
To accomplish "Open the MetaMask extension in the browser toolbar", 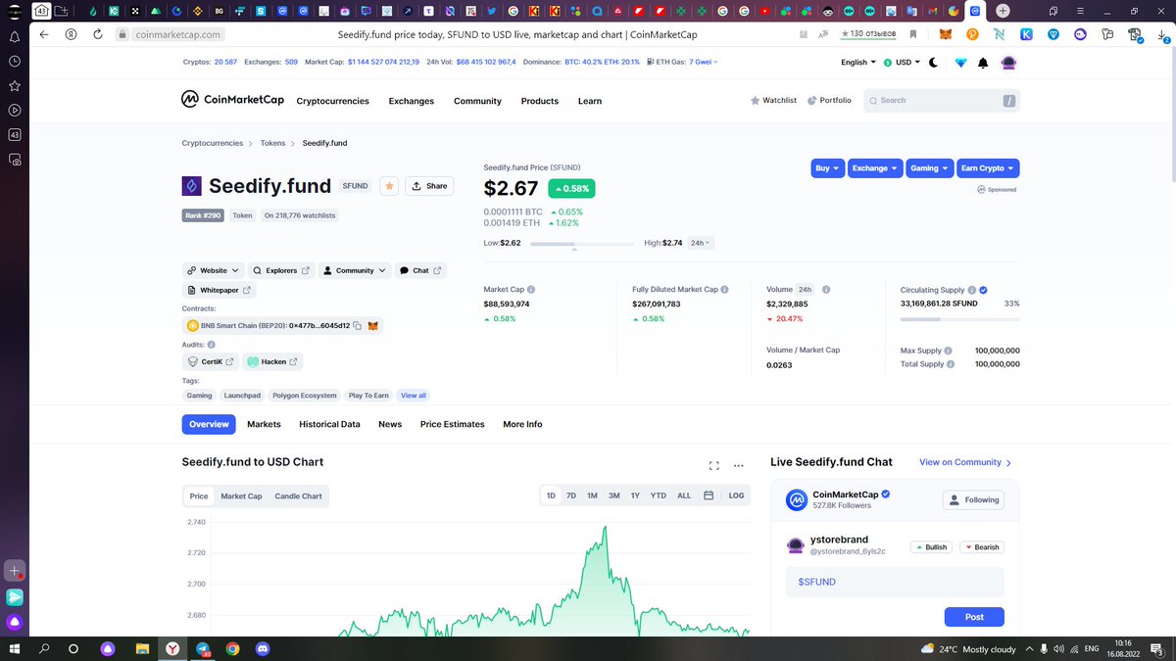I will point(946,33).
